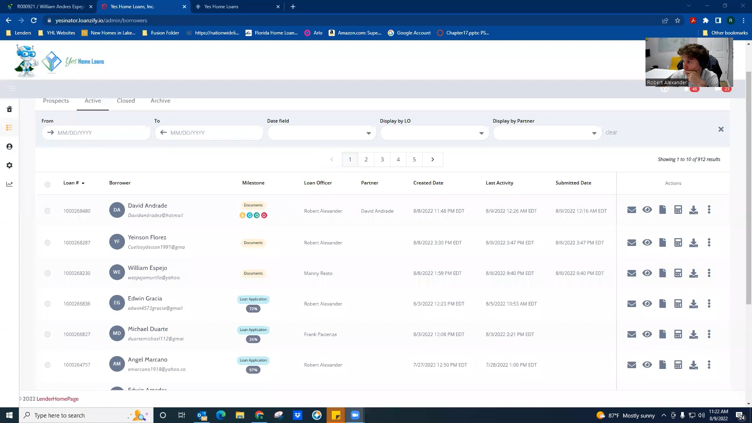Screen dimensions: 752x423
Task: Go to next results page arrow
Action: pos(432,159)
